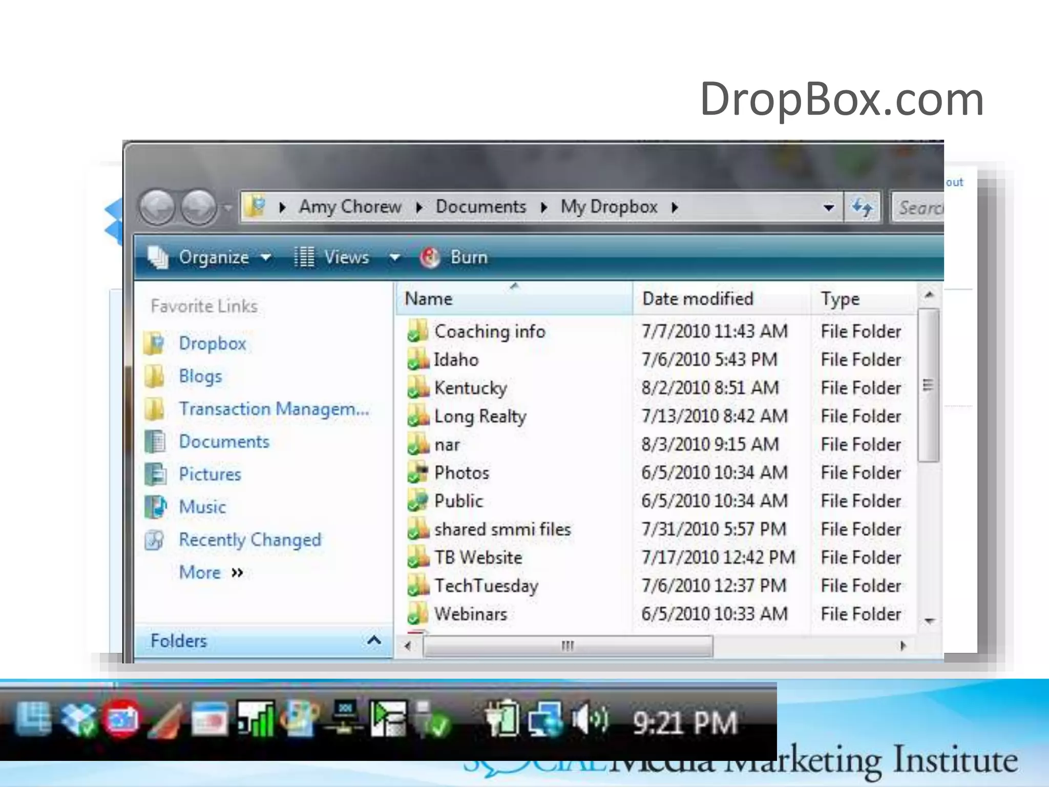Sort by Name column header

[x=514, y=298]
